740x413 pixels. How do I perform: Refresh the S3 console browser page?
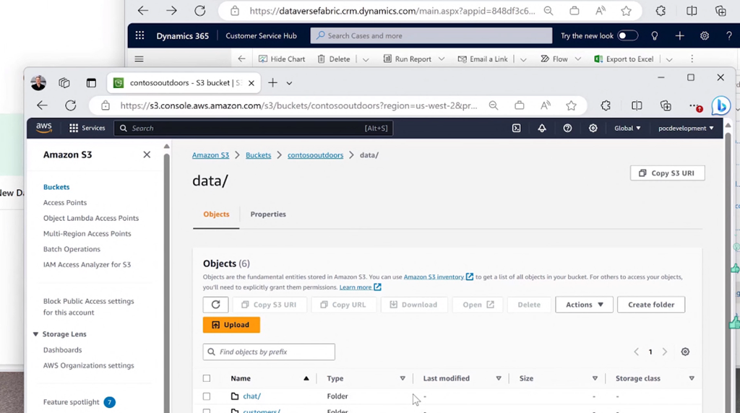point(71,105)
